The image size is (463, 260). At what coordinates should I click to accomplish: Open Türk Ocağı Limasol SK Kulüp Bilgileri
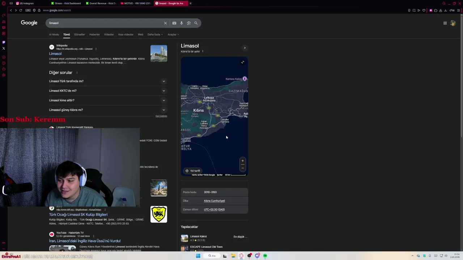click(78, 214)
